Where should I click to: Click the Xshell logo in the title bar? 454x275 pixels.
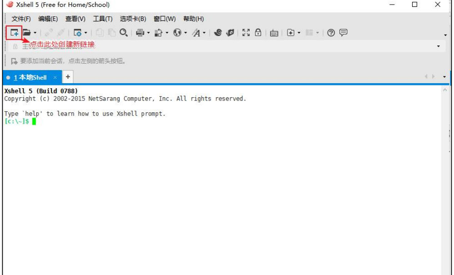pyautogui.click(x=10, y=5)
